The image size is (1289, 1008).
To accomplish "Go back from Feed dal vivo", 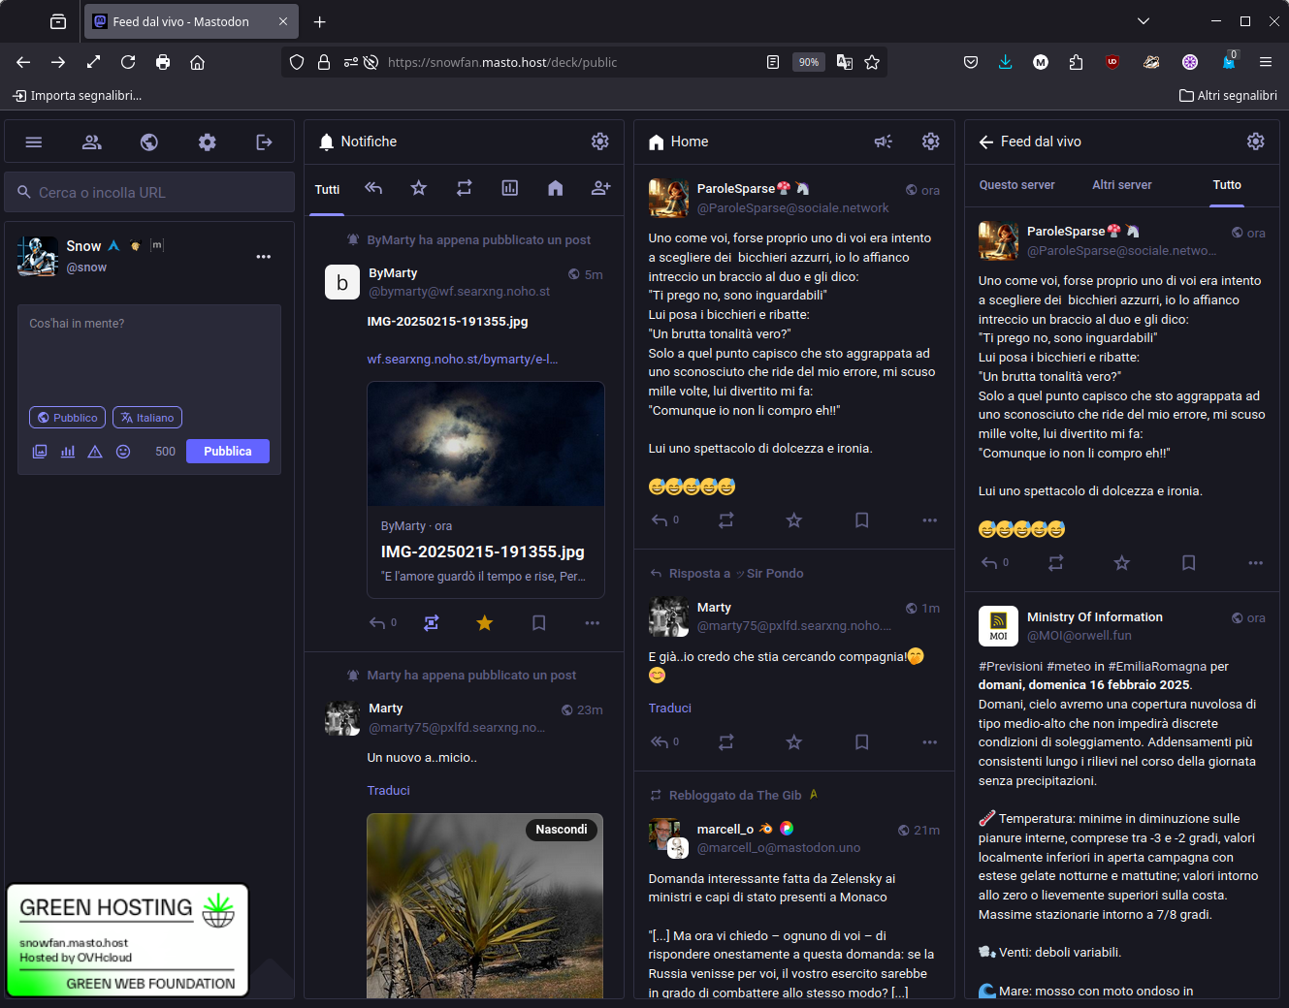I will click(986, 142).
